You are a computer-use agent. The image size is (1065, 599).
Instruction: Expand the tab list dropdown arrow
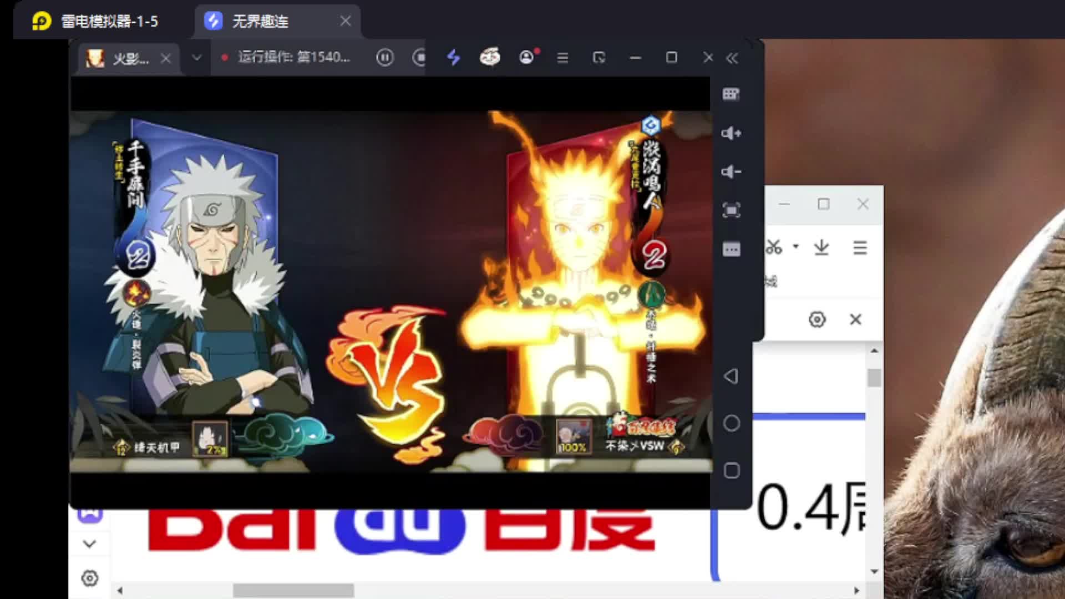(x=196, y=58)
